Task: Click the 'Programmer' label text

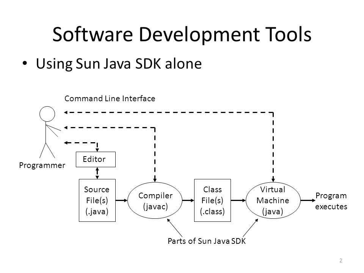Action: (42, 165)
